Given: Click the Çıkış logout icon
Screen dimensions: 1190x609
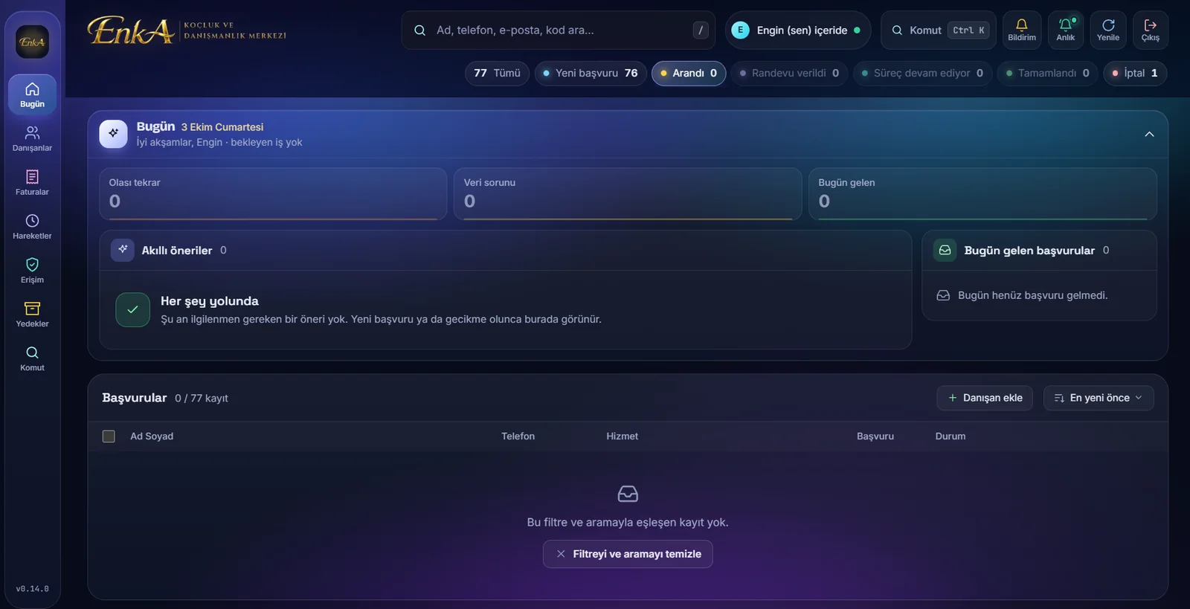Looking at the screenshot, I should pyautogui.click(x=1151, y=30).
